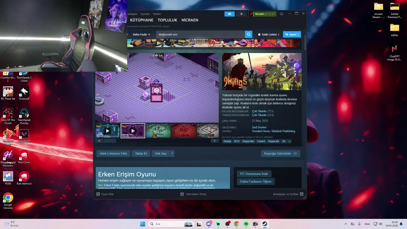Open Steam notifications bell
407x229 pixels.
[241, 14]
